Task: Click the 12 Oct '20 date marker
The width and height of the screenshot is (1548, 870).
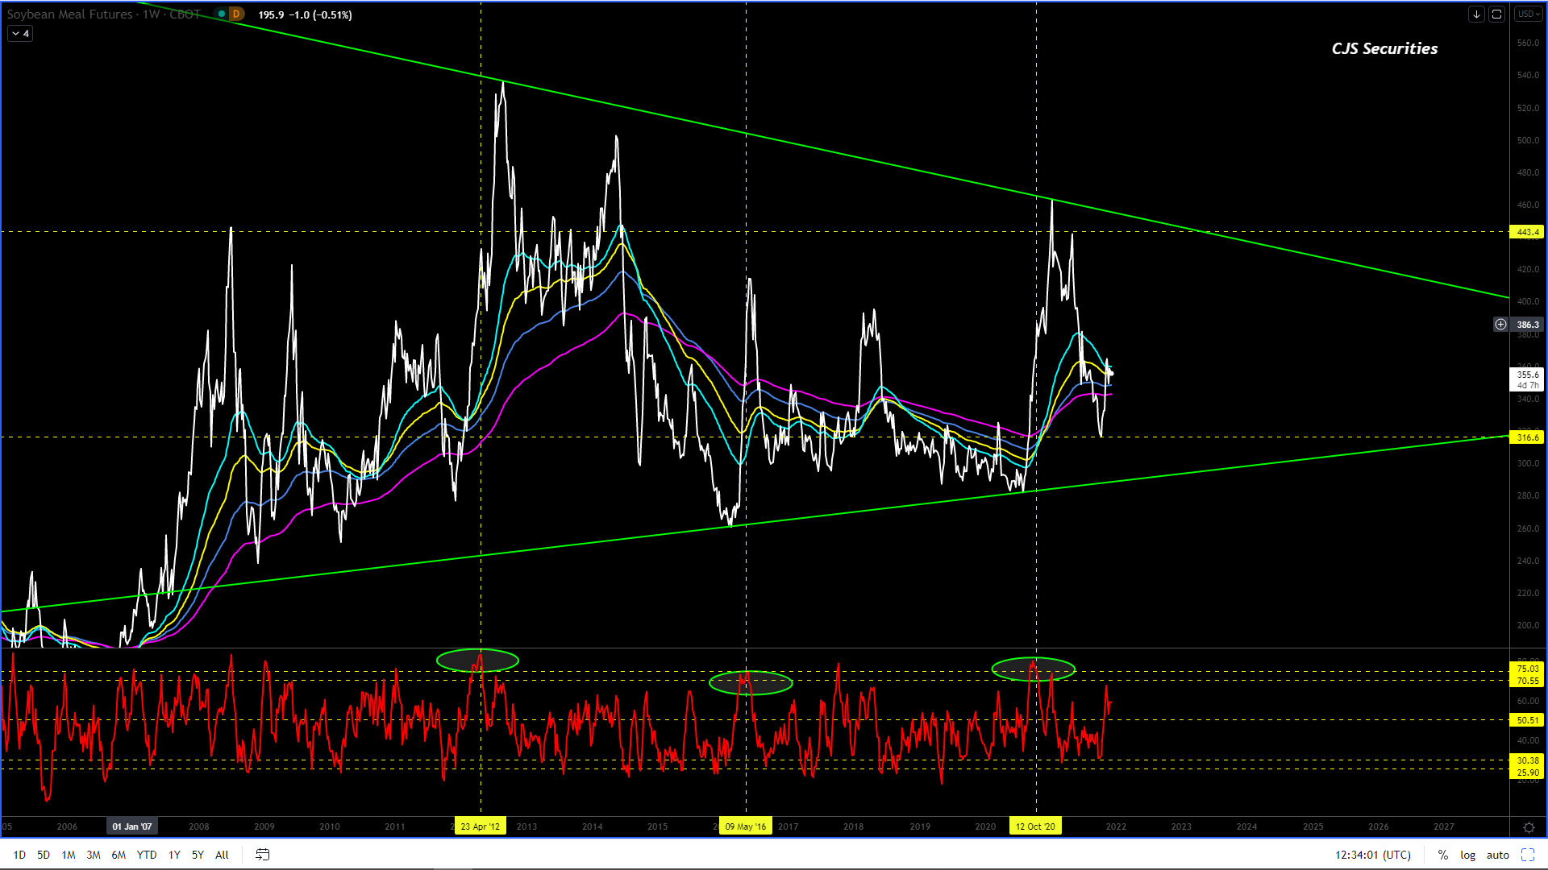Action: 1035,826
